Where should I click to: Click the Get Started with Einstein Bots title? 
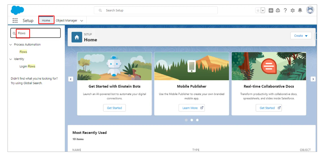click(x=115, y=86)
